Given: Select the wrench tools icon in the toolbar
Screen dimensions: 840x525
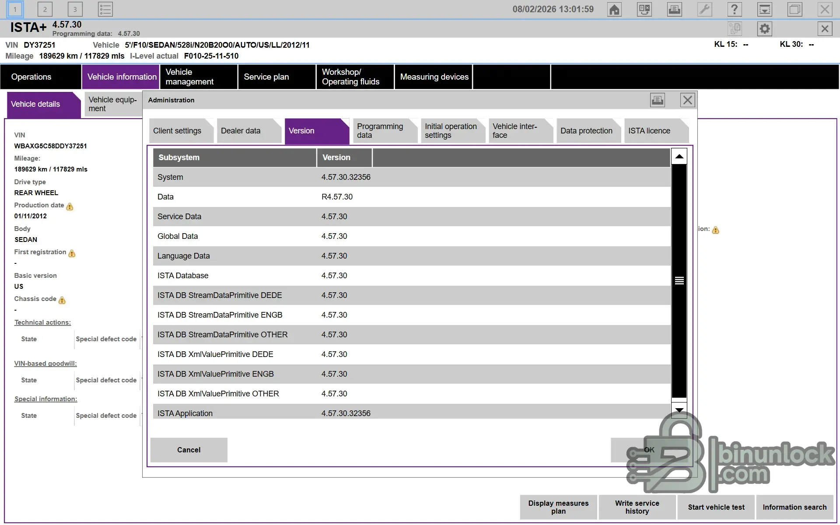Looking at the screenshot, I should (x=704, y=9).
